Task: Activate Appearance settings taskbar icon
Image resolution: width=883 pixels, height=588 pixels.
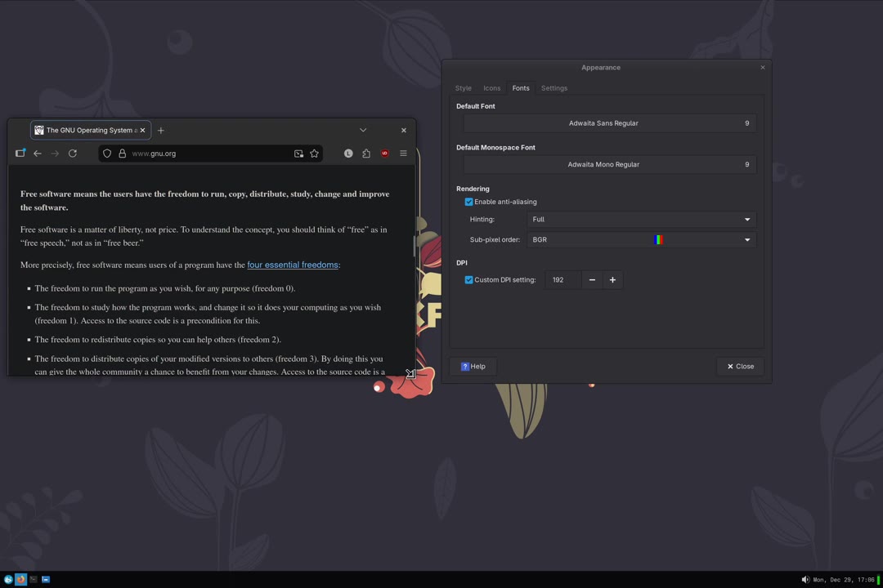Action: (46, 579)
